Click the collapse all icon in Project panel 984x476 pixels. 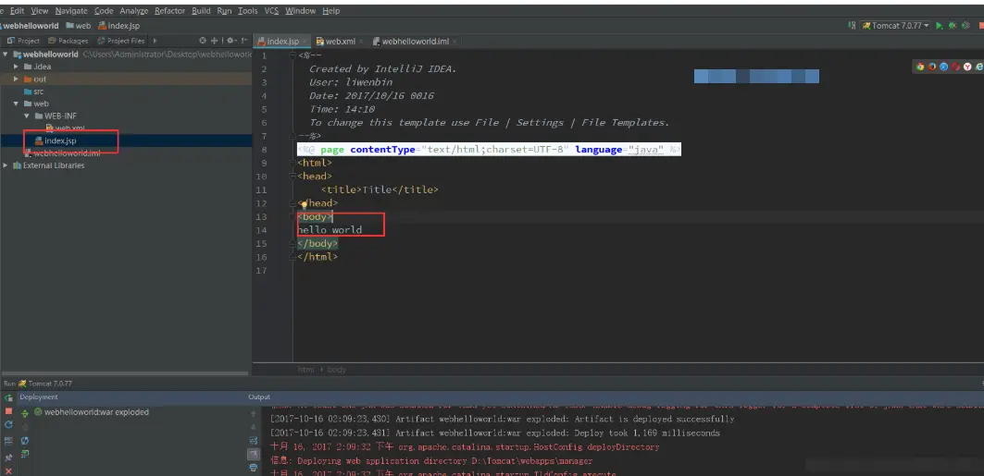pos(214,41)
